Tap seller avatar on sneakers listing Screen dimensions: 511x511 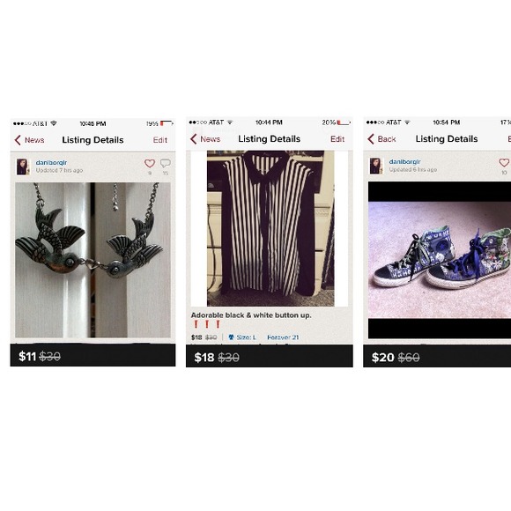tap(375, 166)
